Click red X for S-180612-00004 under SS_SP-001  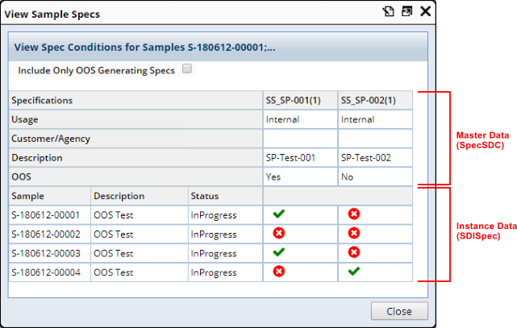click(278, 272)
